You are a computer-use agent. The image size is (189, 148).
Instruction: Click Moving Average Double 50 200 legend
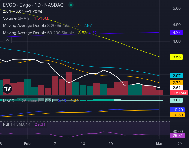point(38,33)
